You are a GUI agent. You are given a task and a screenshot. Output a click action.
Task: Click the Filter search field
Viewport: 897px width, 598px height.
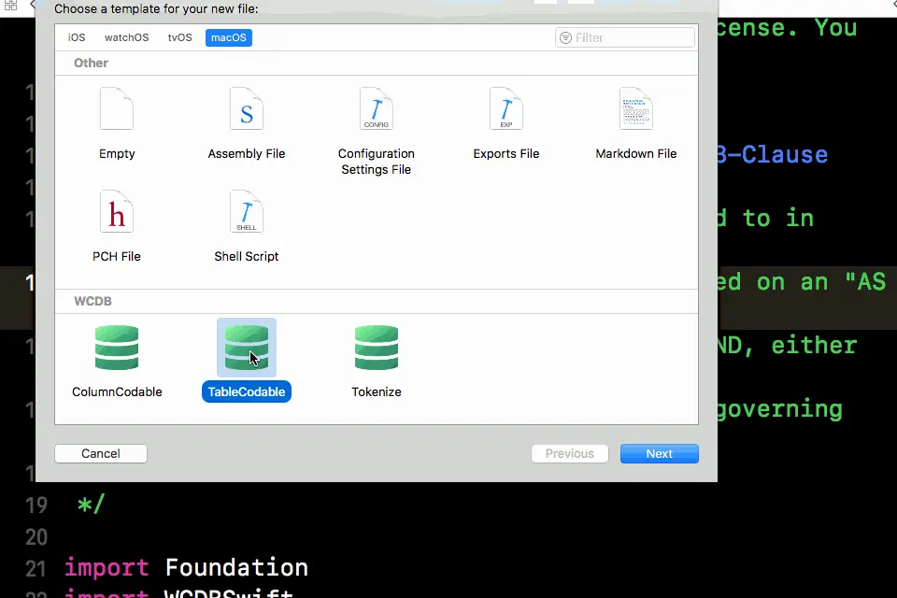pyautogui.click(x=625, y=37)
